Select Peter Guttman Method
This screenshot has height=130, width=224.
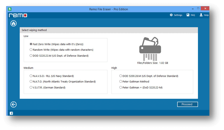pos(134,82)
